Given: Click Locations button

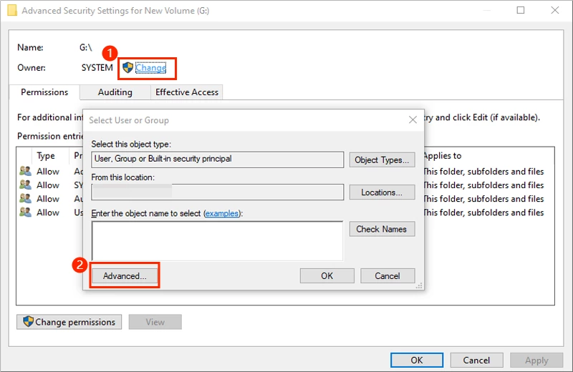Looking at the screenshot, I should tap(382, 192).
